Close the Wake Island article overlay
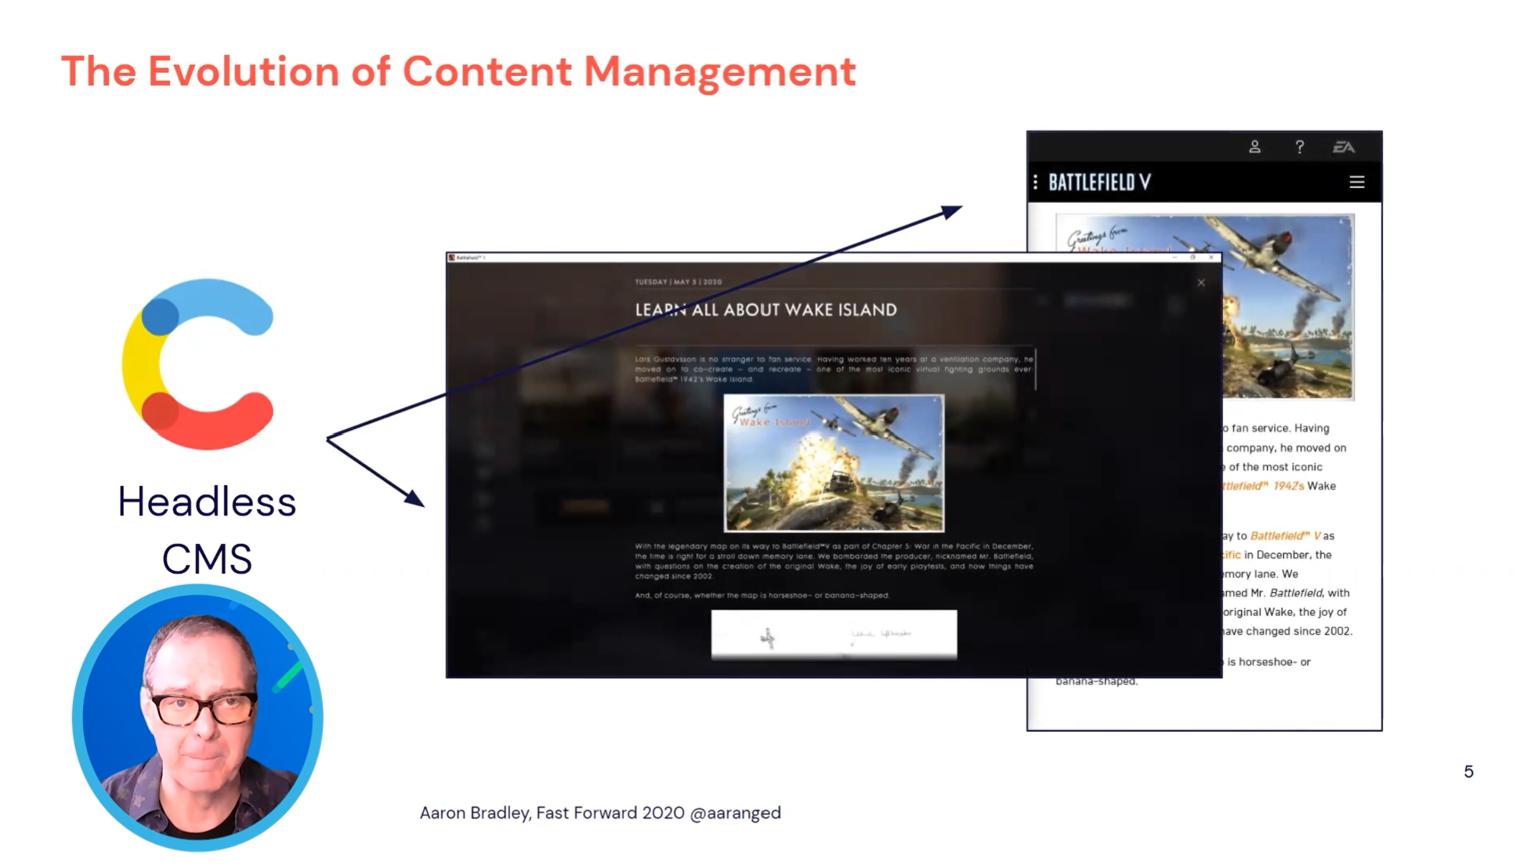This screenshot has height=865, width=1520. coord(1201,282)
